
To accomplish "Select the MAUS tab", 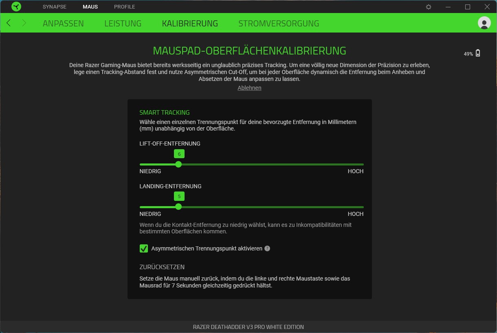I will (90, 7).
